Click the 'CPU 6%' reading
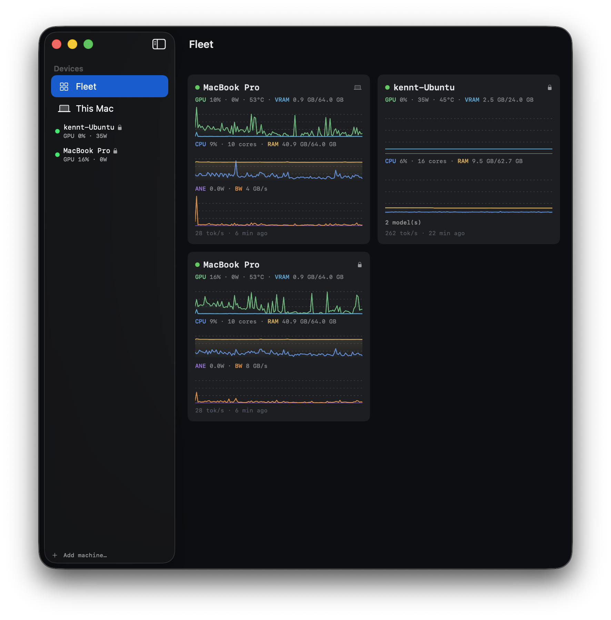 [x=396, y=161]
